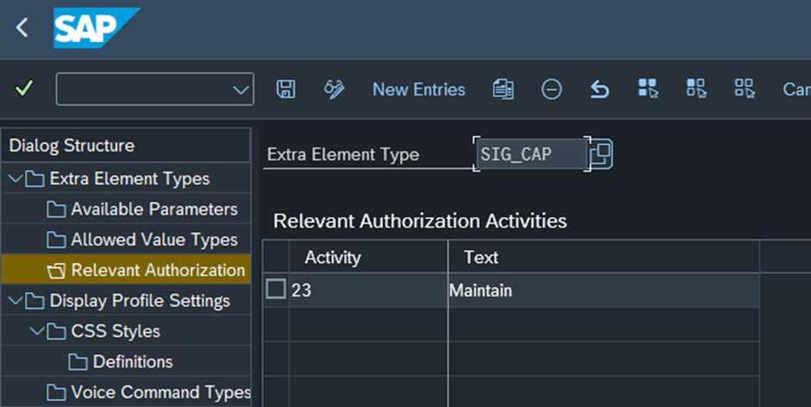Image resolution: width=811 pixels, height=407 pixels.
Task: Open value help next to SIG_CAP field
Action: pyautogui.click(x=600, y=154)
